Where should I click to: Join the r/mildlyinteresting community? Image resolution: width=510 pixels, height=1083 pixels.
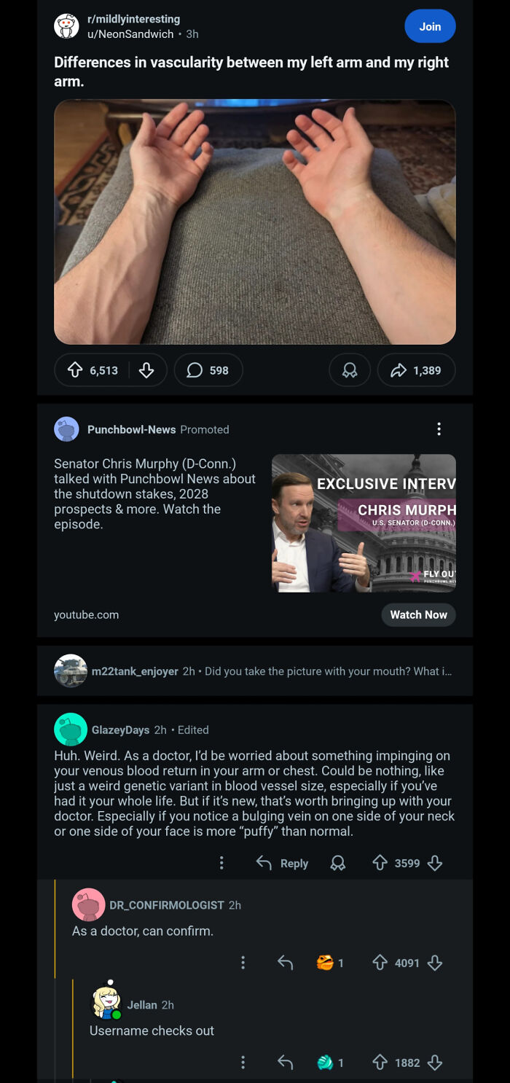click(x=430, y=26)
